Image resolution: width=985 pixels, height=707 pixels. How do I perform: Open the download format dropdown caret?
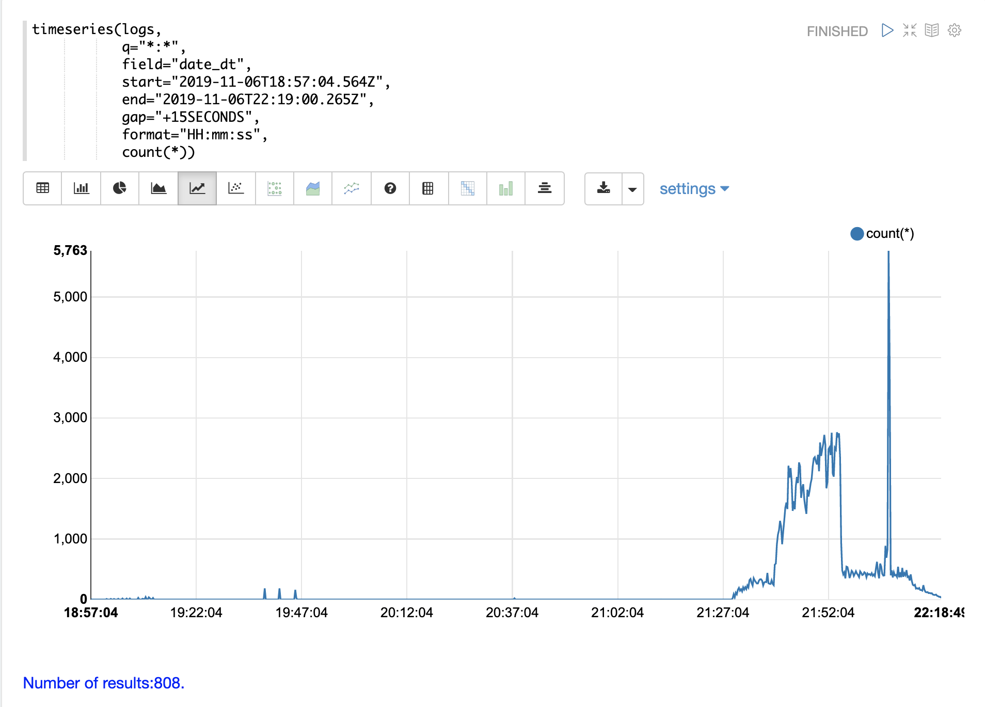pos(632,189)
